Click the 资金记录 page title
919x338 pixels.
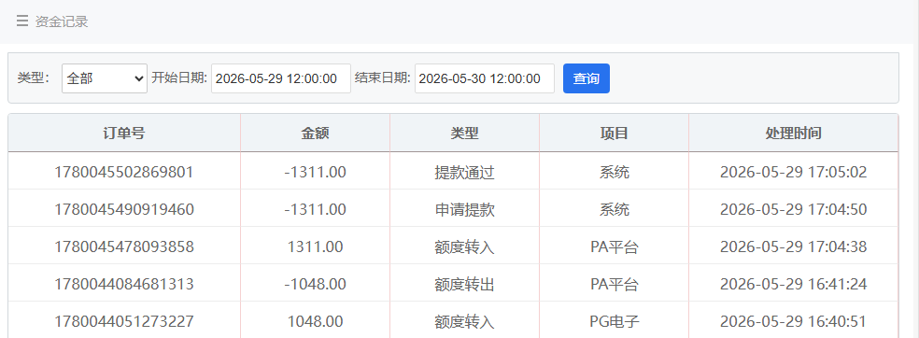pyautogui.click(x=62, y=21)
